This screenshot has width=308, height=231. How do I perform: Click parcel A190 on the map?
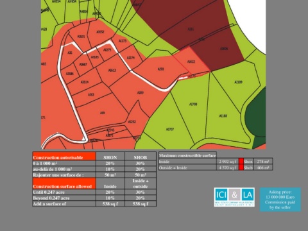click(161, 69)
